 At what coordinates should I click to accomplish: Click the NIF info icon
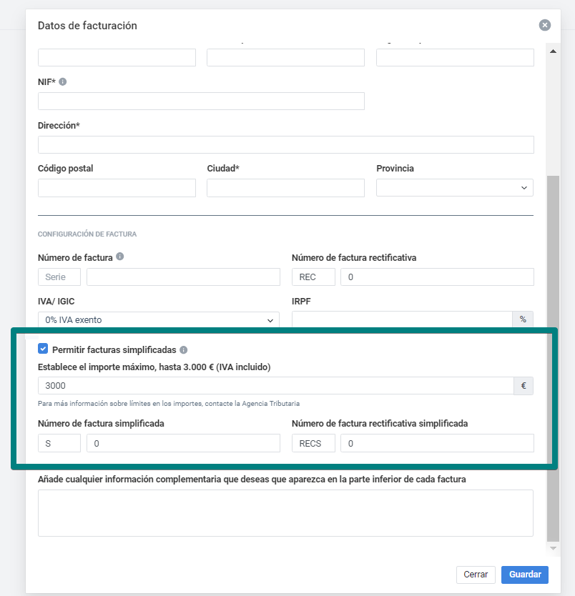(x=63, y=82)
